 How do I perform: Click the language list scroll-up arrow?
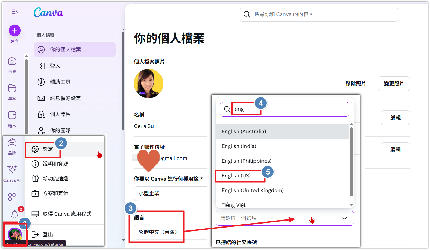coord(351,124)
